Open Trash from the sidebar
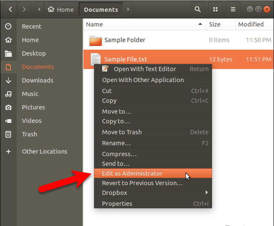 tap(30, 134)
